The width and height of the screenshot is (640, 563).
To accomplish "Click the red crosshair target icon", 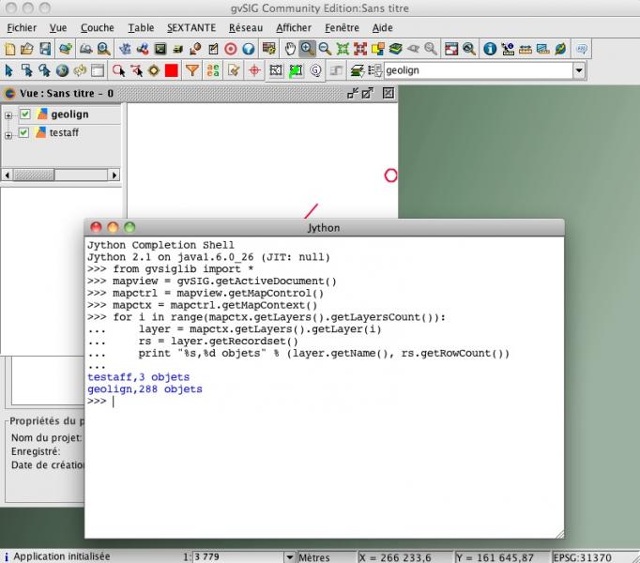I will tap(252, 70).
